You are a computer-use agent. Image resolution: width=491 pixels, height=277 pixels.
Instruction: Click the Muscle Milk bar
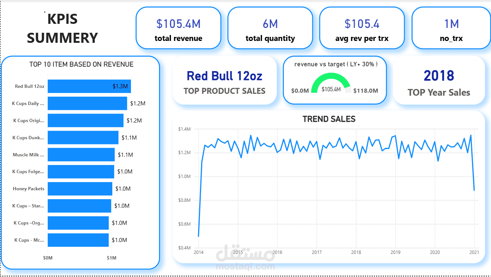tap(81, 155)
